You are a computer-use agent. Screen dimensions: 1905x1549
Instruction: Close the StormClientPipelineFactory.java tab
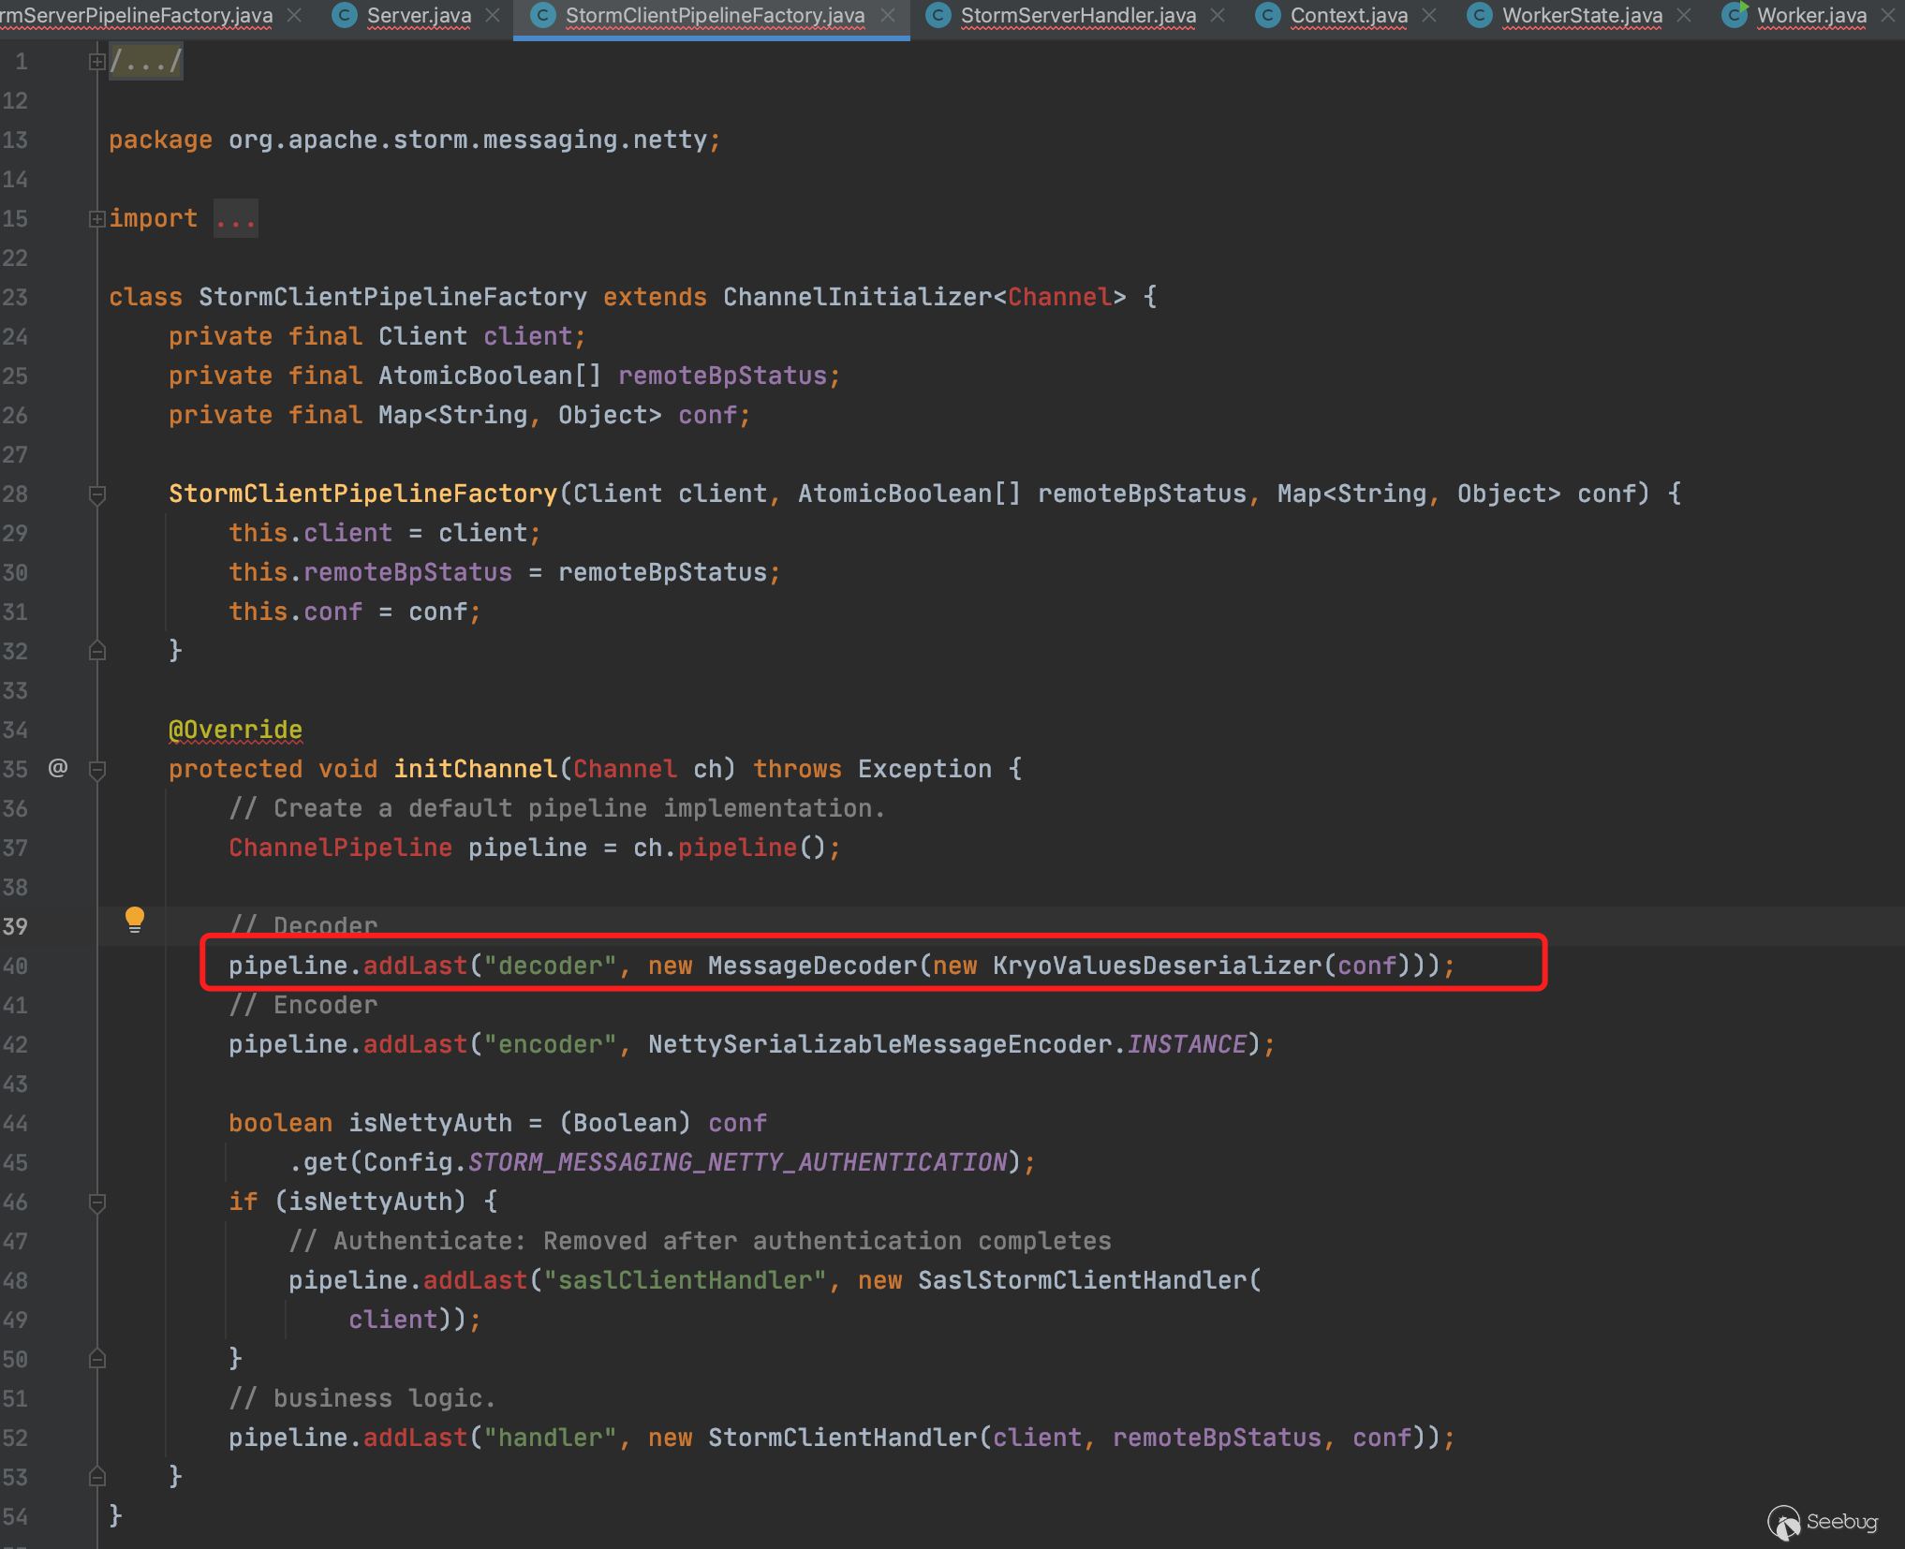[888, 15]
